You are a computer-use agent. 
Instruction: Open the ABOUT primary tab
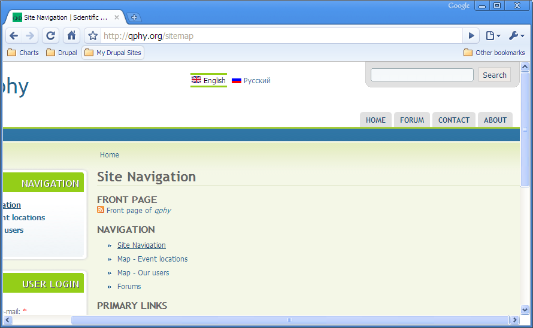tap(495, 120)
